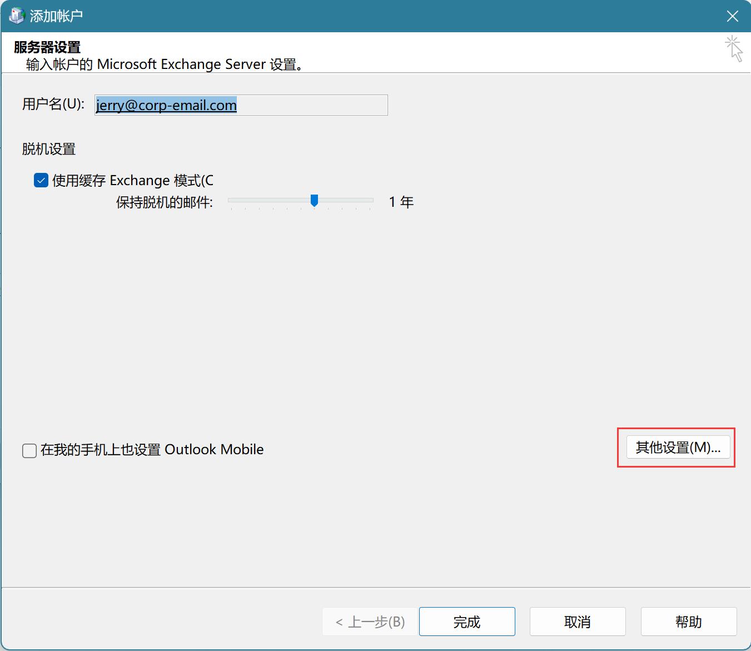Image resolution: width=751 pixels, height=651 pixels.
Task: Close the 添加帐户 dialog window
Action: [x=732, y=16]
